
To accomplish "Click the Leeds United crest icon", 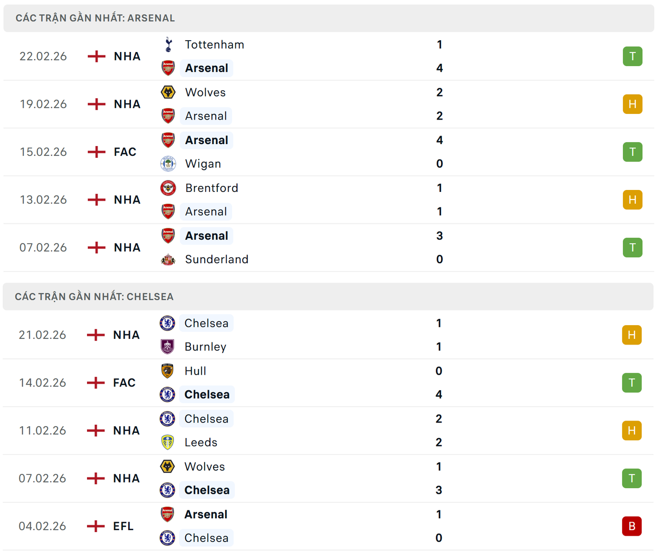I will (167, 442).
